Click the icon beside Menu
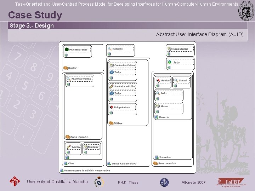The height and width of the screenshot is (191, 255). pyautogui.click(x=158, y=106)
